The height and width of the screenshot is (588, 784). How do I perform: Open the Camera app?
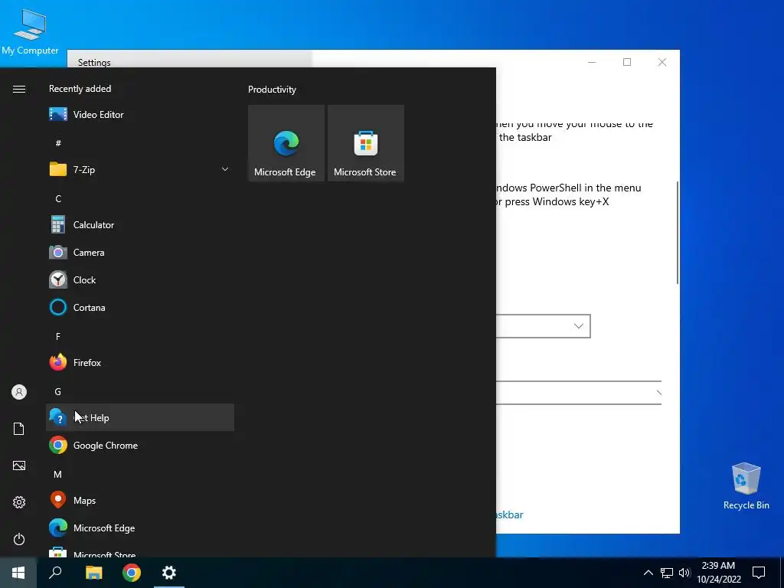tap(140, 253)
